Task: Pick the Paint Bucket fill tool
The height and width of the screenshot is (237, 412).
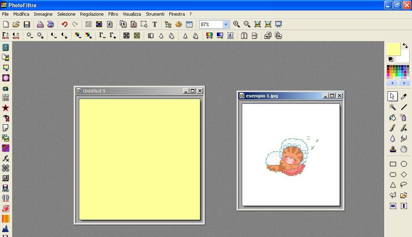Action: [393, 117]
